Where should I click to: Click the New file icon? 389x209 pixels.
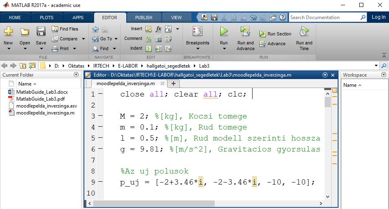(x=8, y=31)
